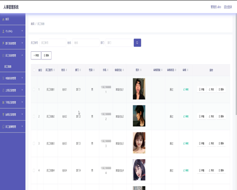Viewport: 237px width, 190px height.
Task: Click the delete button for row 1
Action: 221,89
